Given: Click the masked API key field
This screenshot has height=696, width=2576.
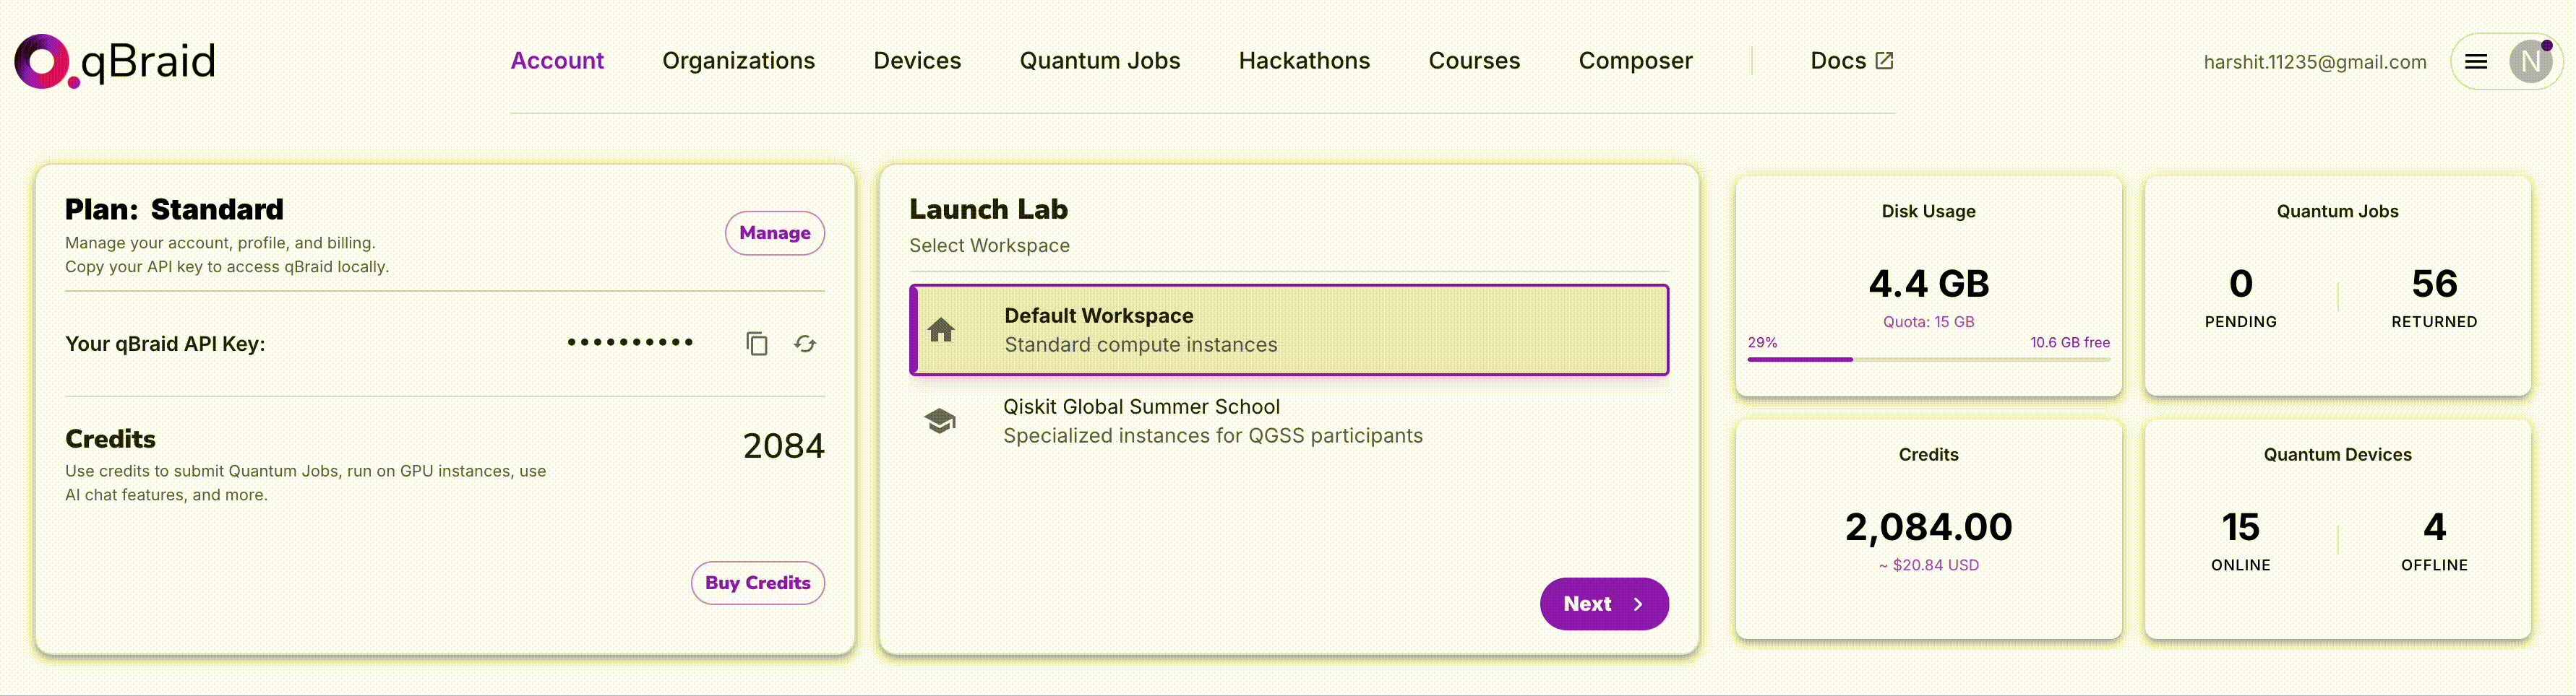Looking at the screenshot, I should coord(630,342).
